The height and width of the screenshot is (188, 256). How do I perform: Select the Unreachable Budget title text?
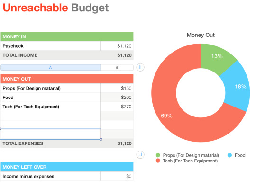pos(55,8)
